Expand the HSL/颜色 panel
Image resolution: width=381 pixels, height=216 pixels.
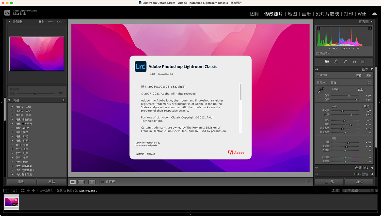pyautogui.click(x=372, y=174)
